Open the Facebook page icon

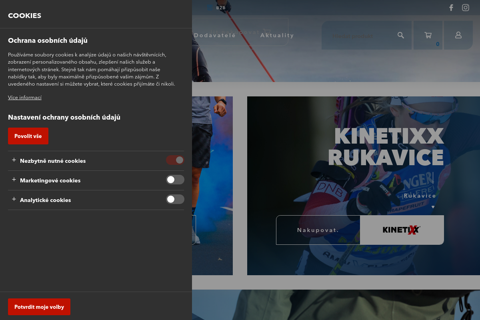(x=451, y=8)
